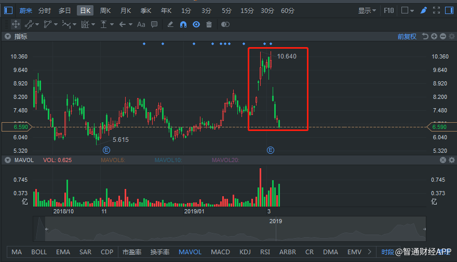Image resolution: width=457 pixels, height=262 pixels.
Task: Select the Aa text annotation tool
Action: click(141, 24)
